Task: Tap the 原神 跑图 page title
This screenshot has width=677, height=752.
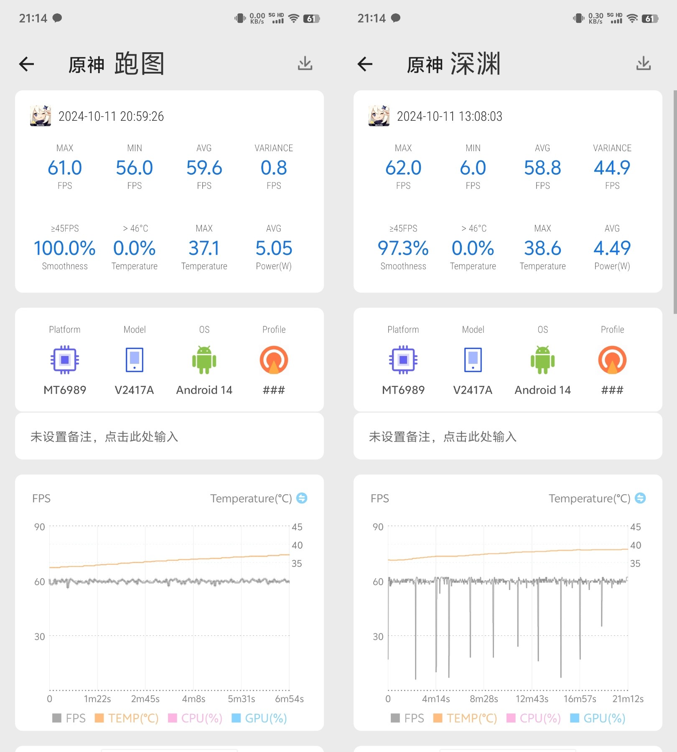Action: point(116,64)
